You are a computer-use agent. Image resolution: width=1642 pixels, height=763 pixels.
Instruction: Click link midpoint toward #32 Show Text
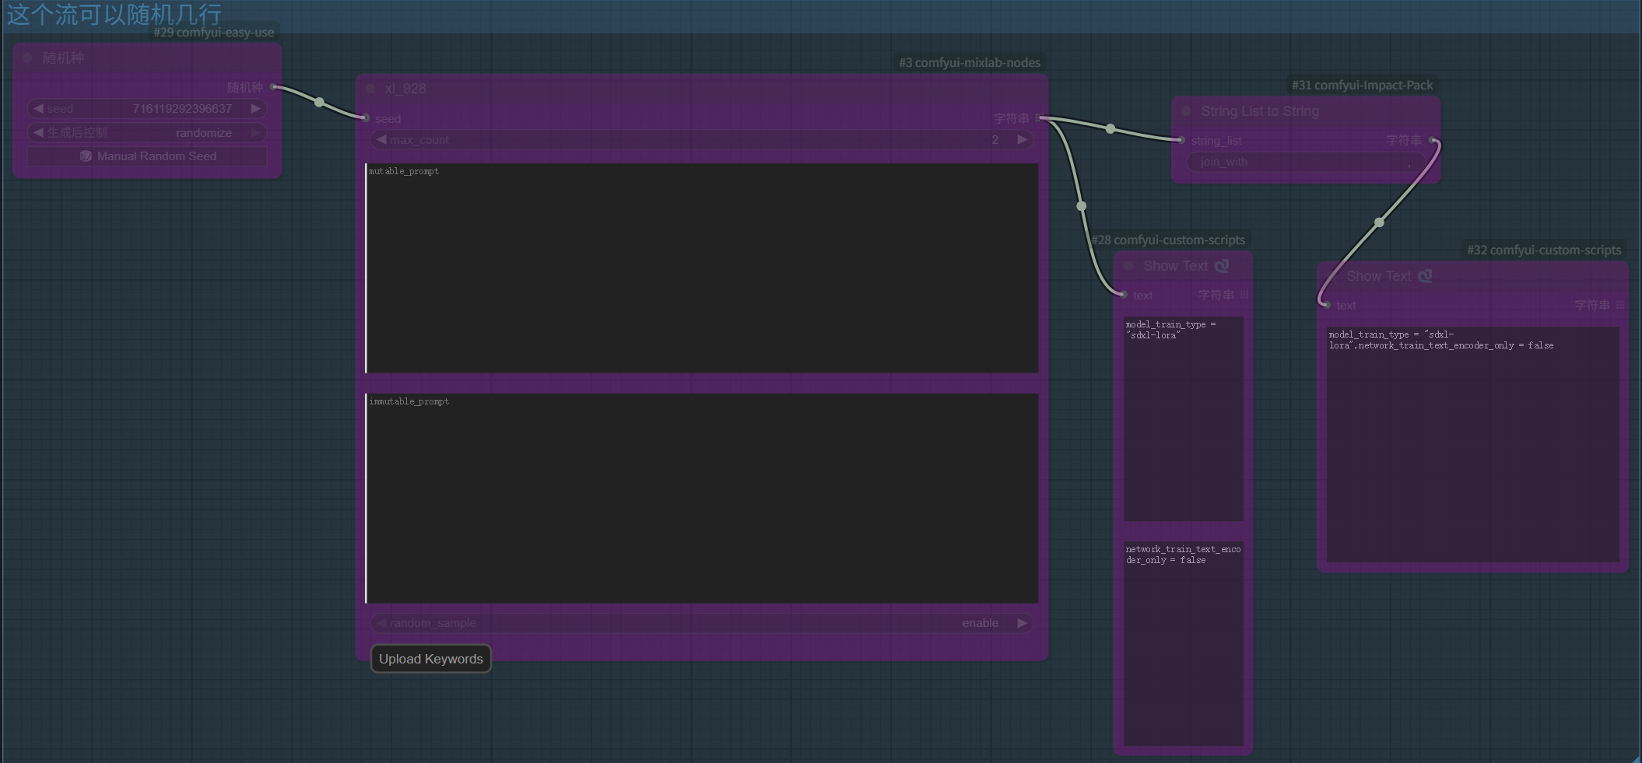[1379, 222]
